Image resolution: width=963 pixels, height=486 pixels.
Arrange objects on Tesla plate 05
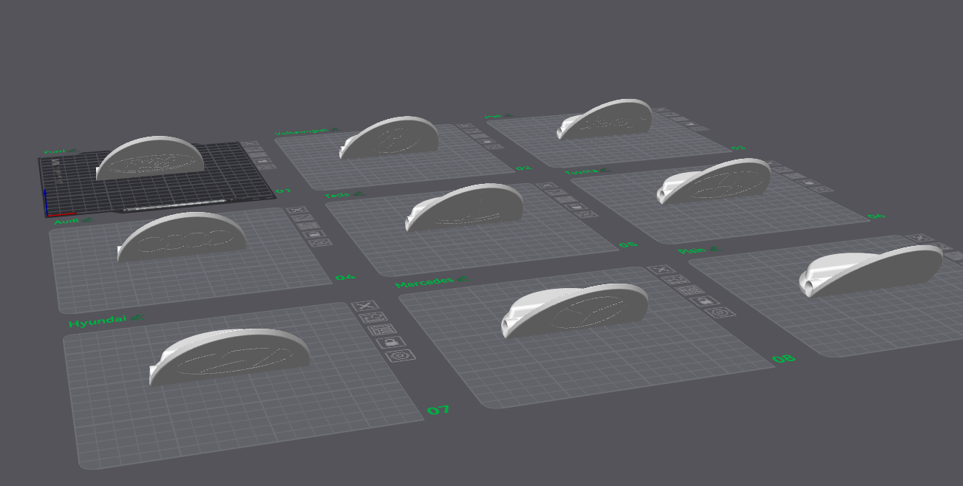click(x=565, y=200)
